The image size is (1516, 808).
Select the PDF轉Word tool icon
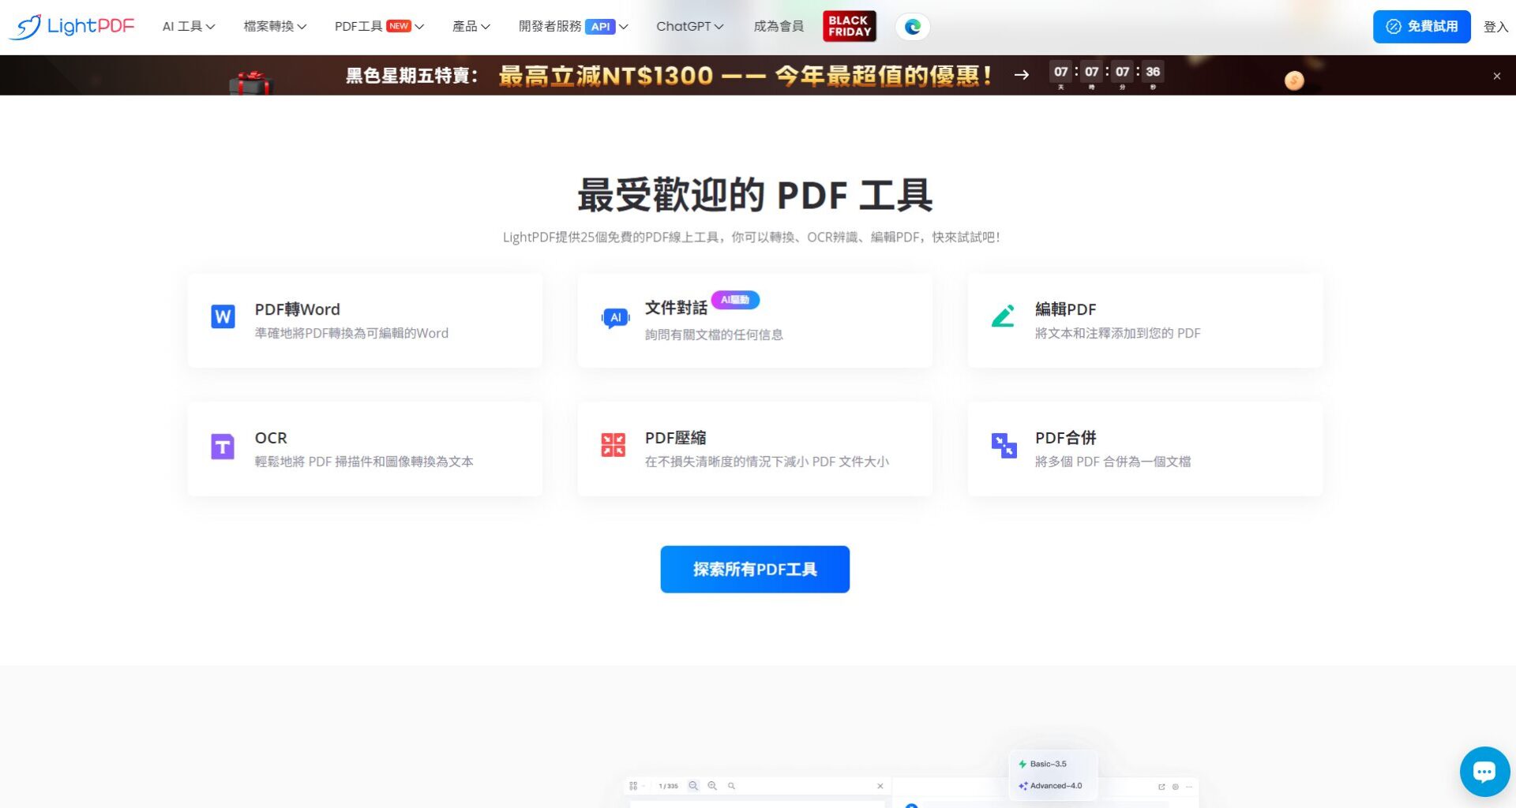(x=222, y=316)
